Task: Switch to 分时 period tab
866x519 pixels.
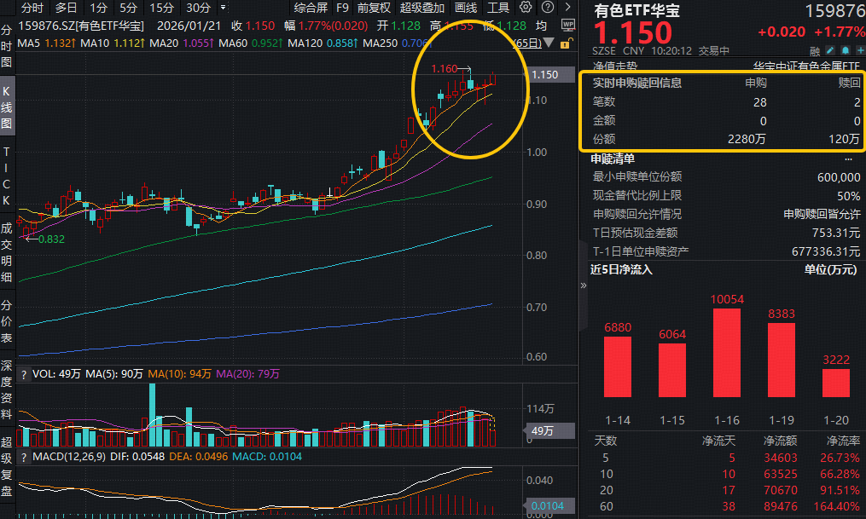Action: click(32, 8)
